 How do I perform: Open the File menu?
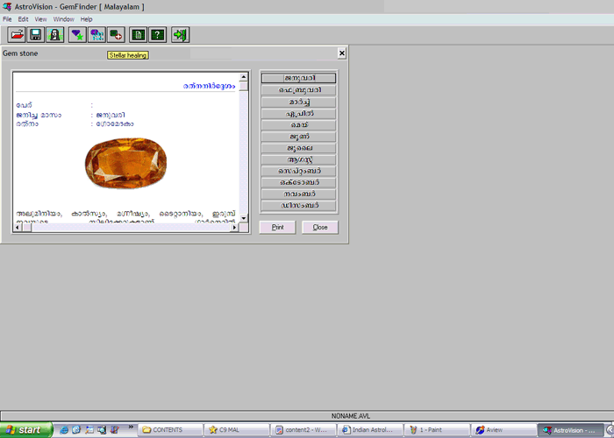coord(7,19)
